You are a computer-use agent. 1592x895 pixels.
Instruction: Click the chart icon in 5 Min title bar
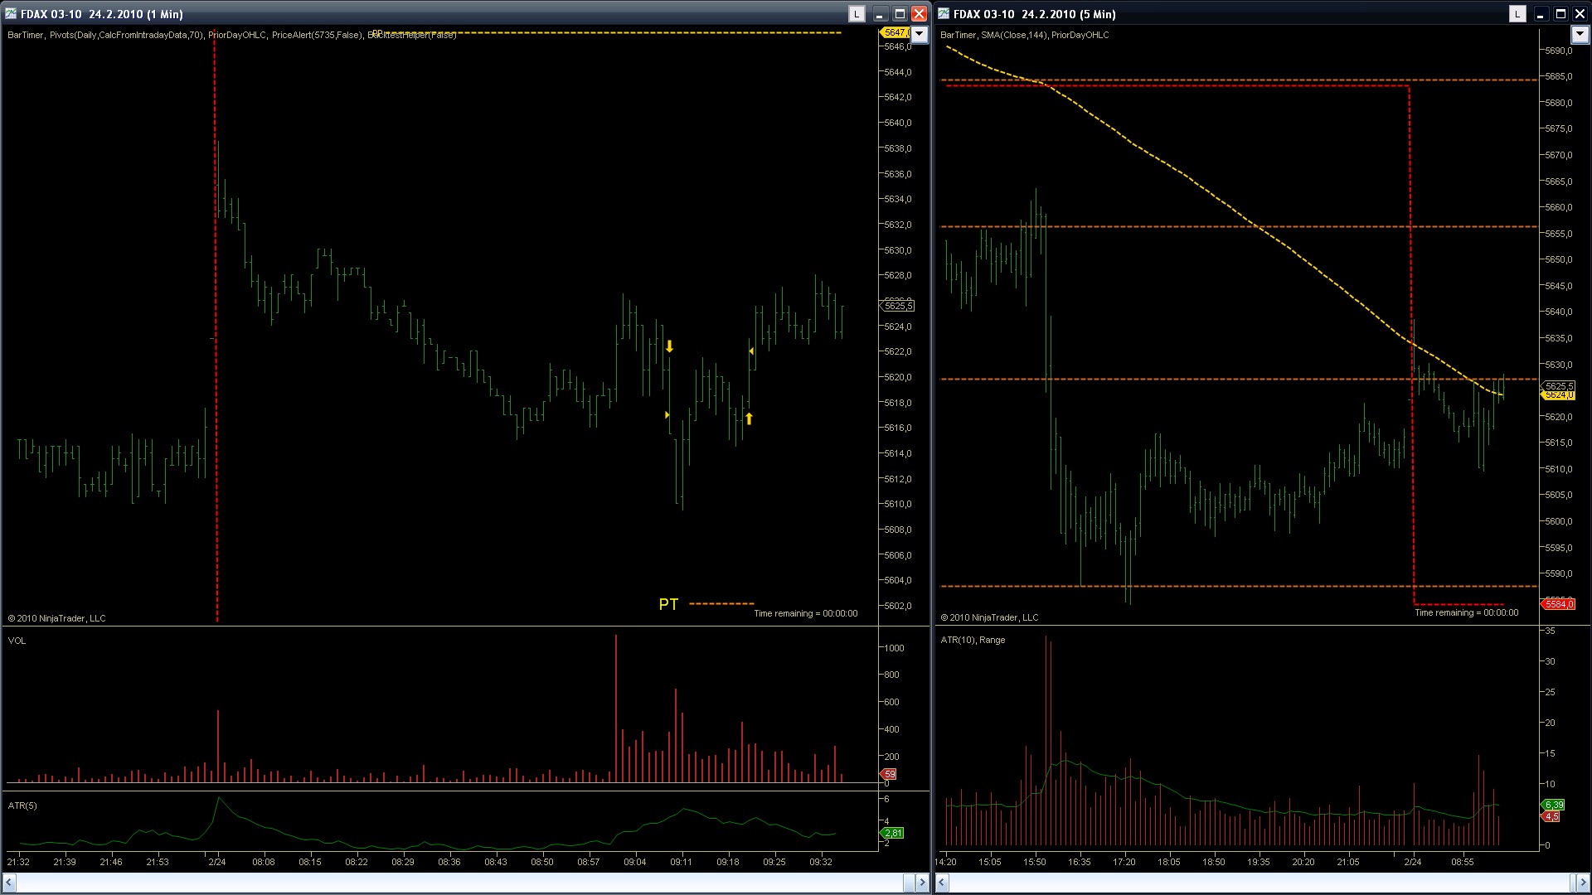[x=944, y=14]
